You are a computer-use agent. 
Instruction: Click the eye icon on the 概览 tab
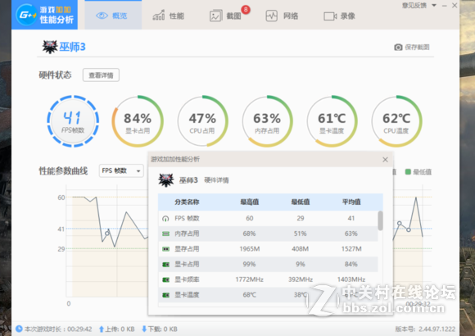click(x=102, y=16)
